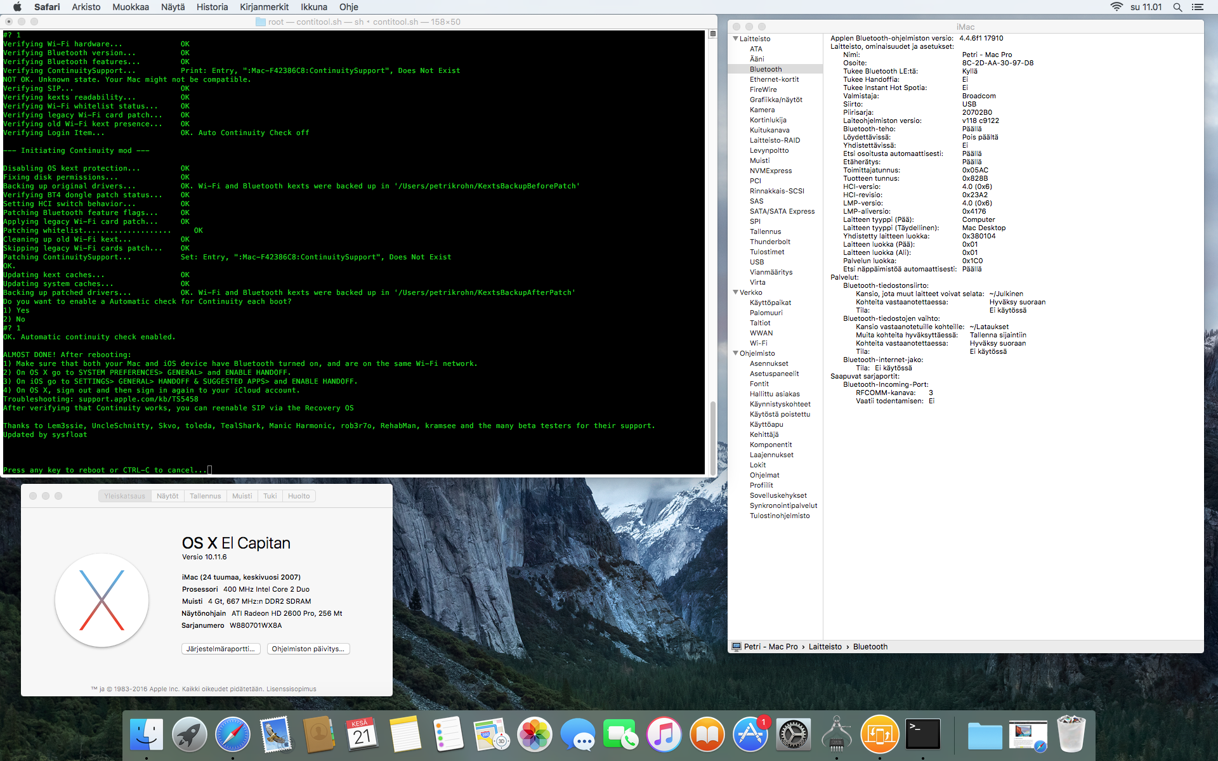Image resolution: width=1218 pixels, height=761 pixels.
Task: Open the Photos app icon
Action: coord(535,734)
